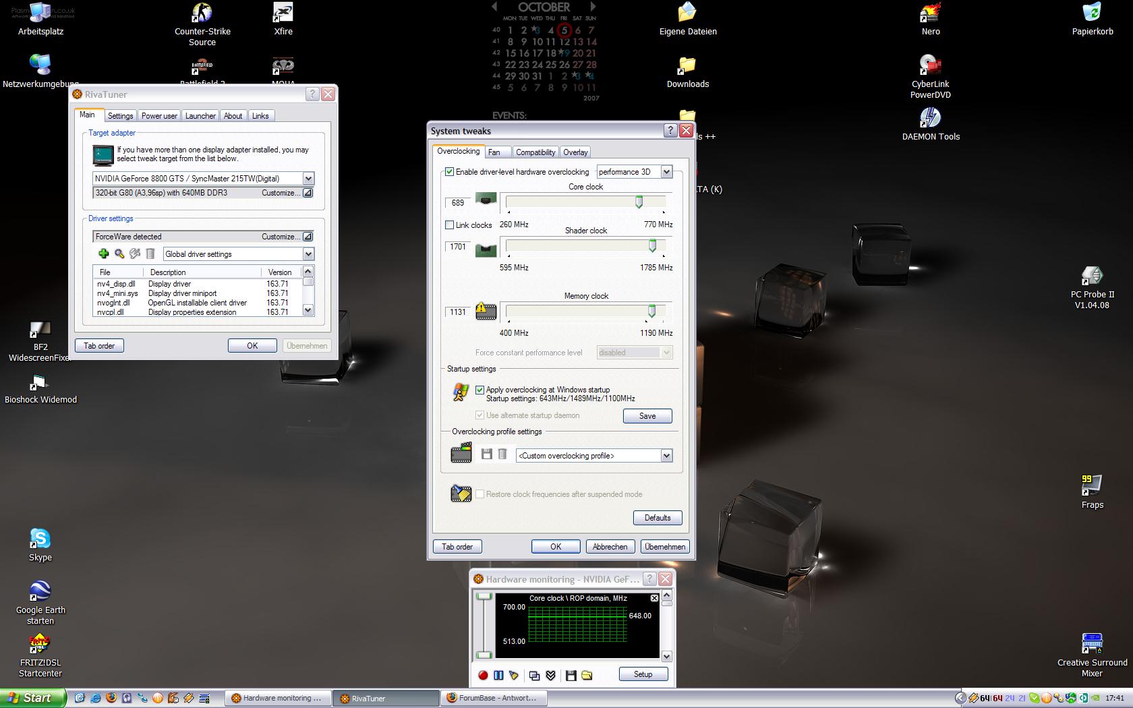Click the magnifier icon in Driver settings
Screen dimensions: 1133x708
(x=119, y=254)
